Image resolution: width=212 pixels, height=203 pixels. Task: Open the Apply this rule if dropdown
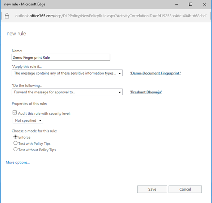[67, 73]
